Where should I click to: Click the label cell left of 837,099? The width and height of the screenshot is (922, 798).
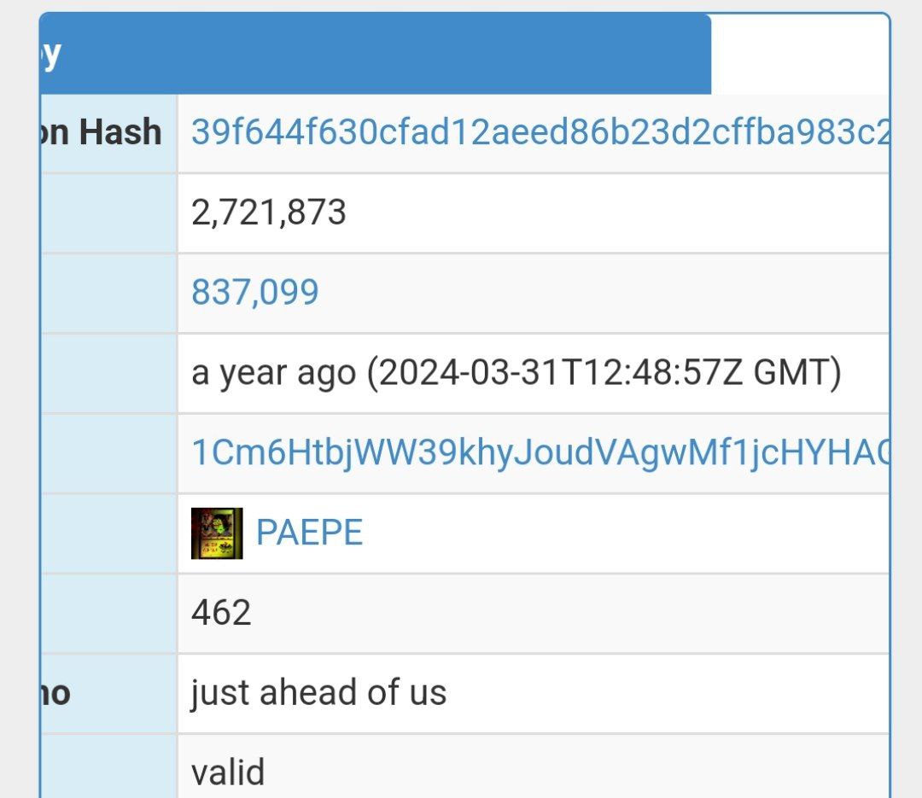pyautogui.click(x=108, y=294)
